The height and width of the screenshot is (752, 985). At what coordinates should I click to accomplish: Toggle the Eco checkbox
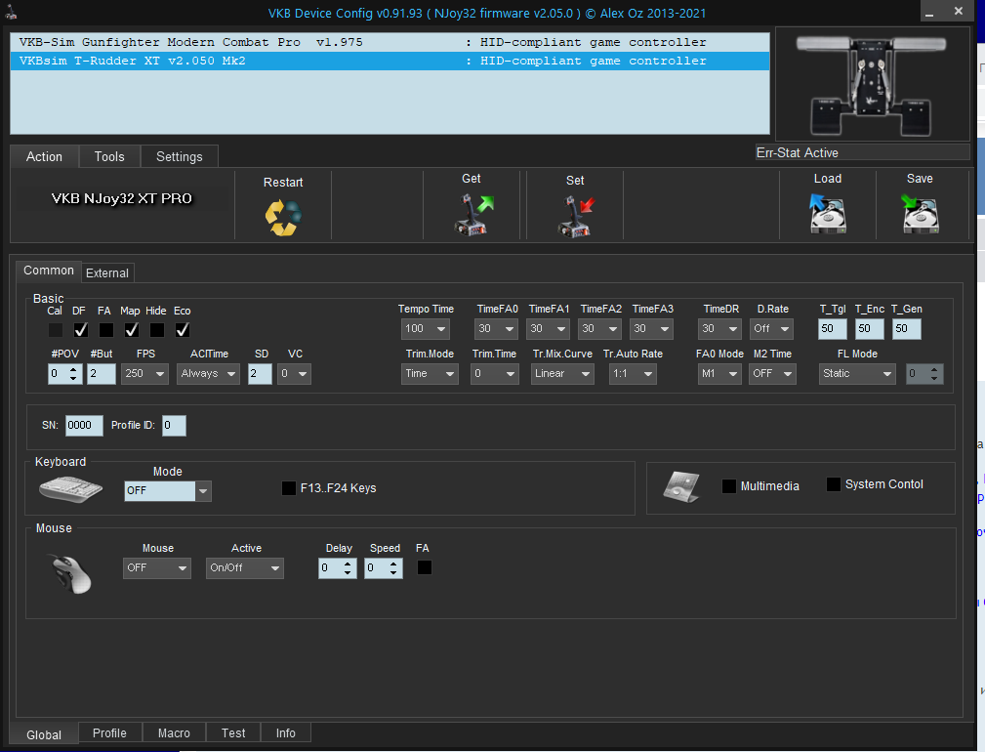pyautogui.click(x=183, y=330)
